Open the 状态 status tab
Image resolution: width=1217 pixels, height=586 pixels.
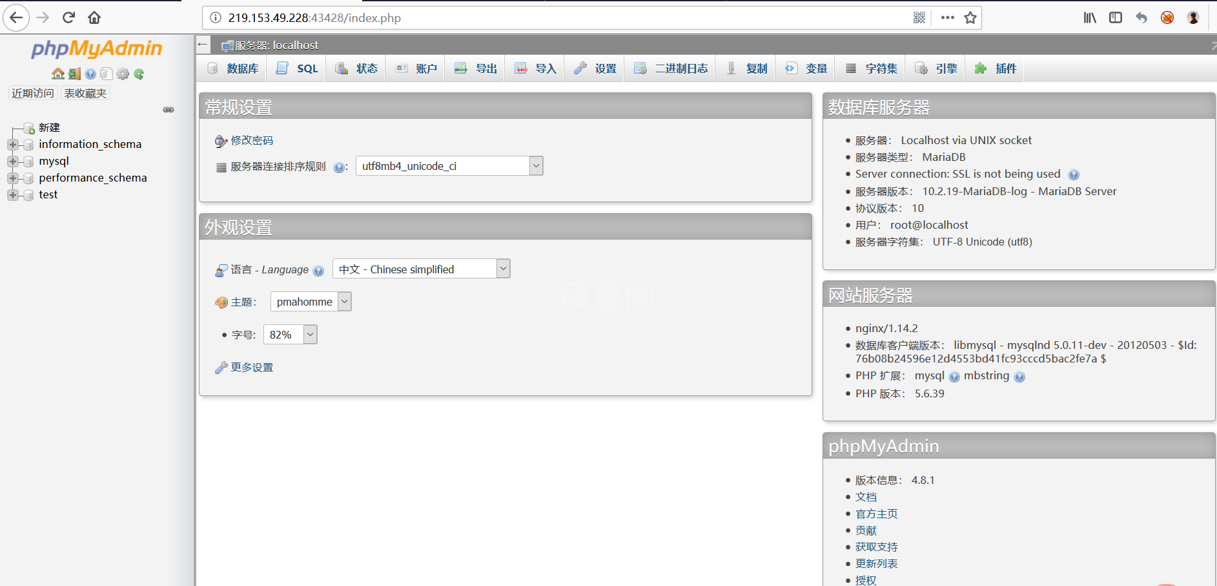(356, 68)
